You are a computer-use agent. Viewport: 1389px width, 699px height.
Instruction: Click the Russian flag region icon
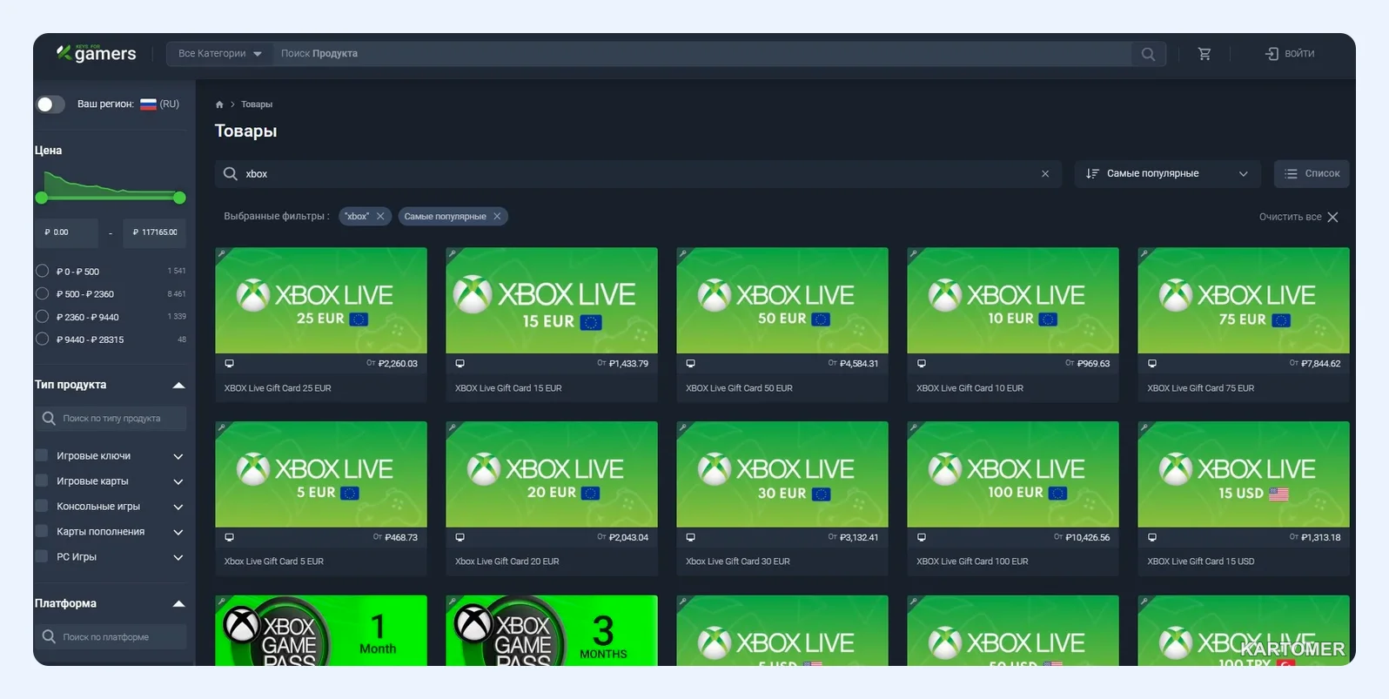148,104
